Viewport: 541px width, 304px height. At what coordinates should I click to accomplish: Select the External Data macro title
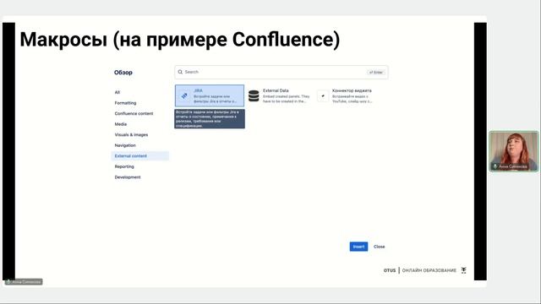[x=276, y=90]
